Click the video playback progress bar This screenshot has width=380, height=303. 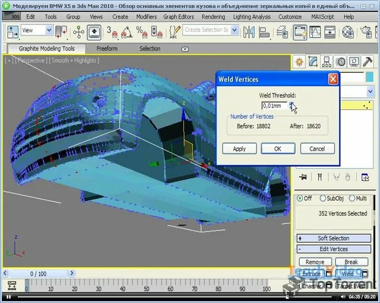click(174, 296)
